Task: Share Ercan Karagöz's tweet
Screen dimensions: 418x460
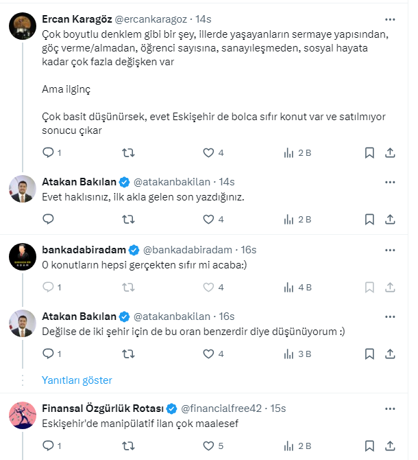Action: (x=389, y=152)
